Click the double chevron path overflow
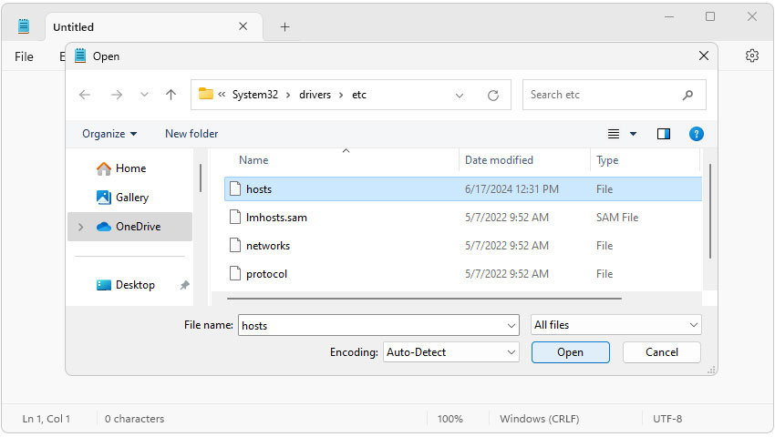The width and height of the screenshot is (775, 437). coord(222,95)
